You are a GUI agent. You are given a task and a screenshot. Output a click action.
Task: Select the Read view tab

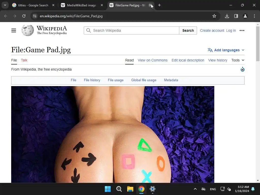(x=129, y=60)
